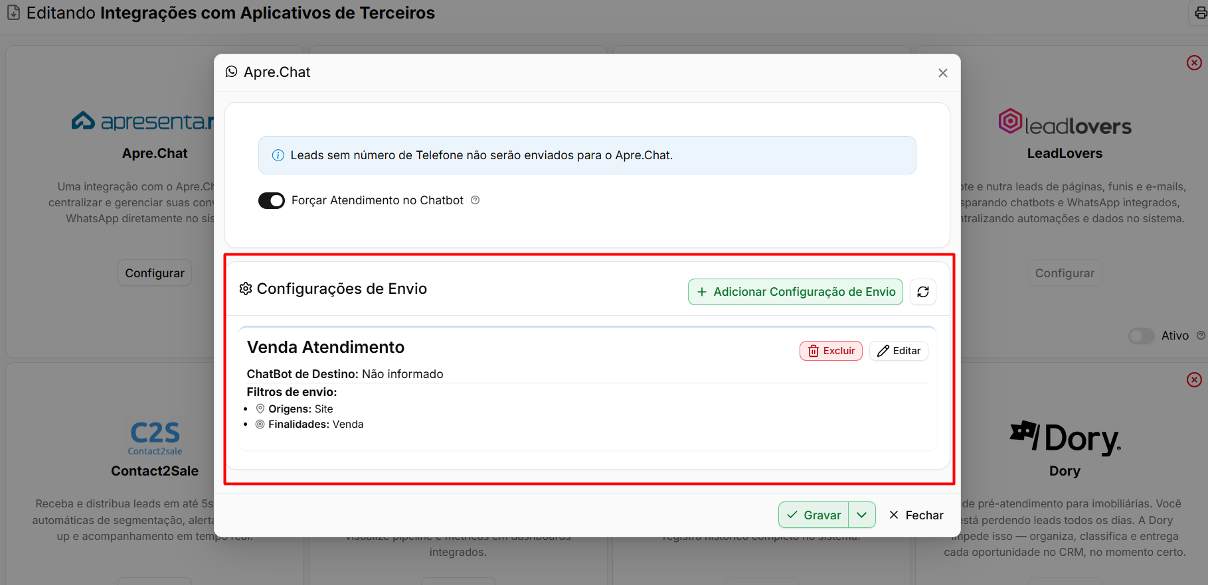Select the Venda Atendimento heading

pos(325,347)
